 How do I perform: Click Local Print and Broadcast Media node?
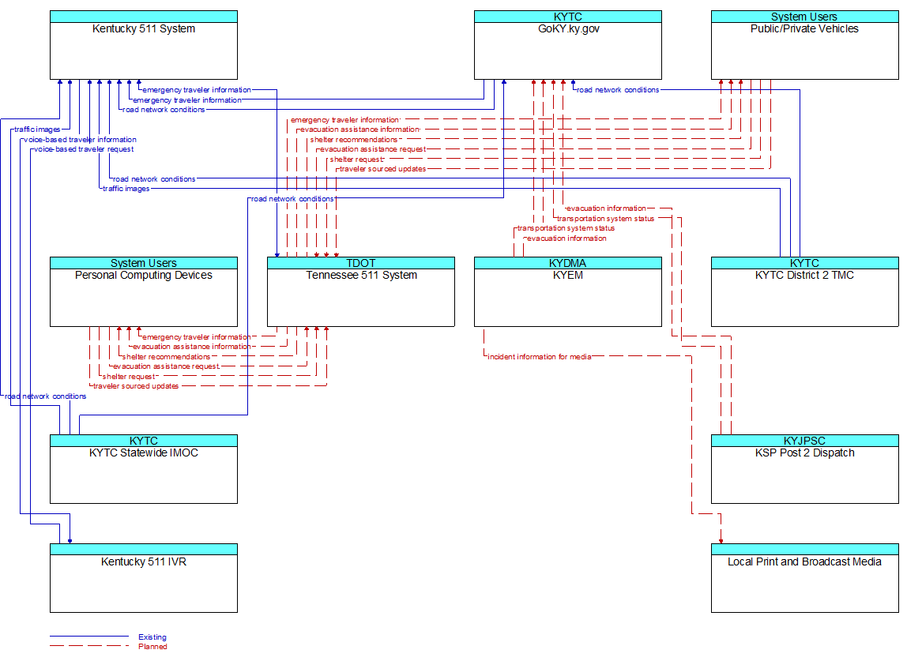coord(804,578)
